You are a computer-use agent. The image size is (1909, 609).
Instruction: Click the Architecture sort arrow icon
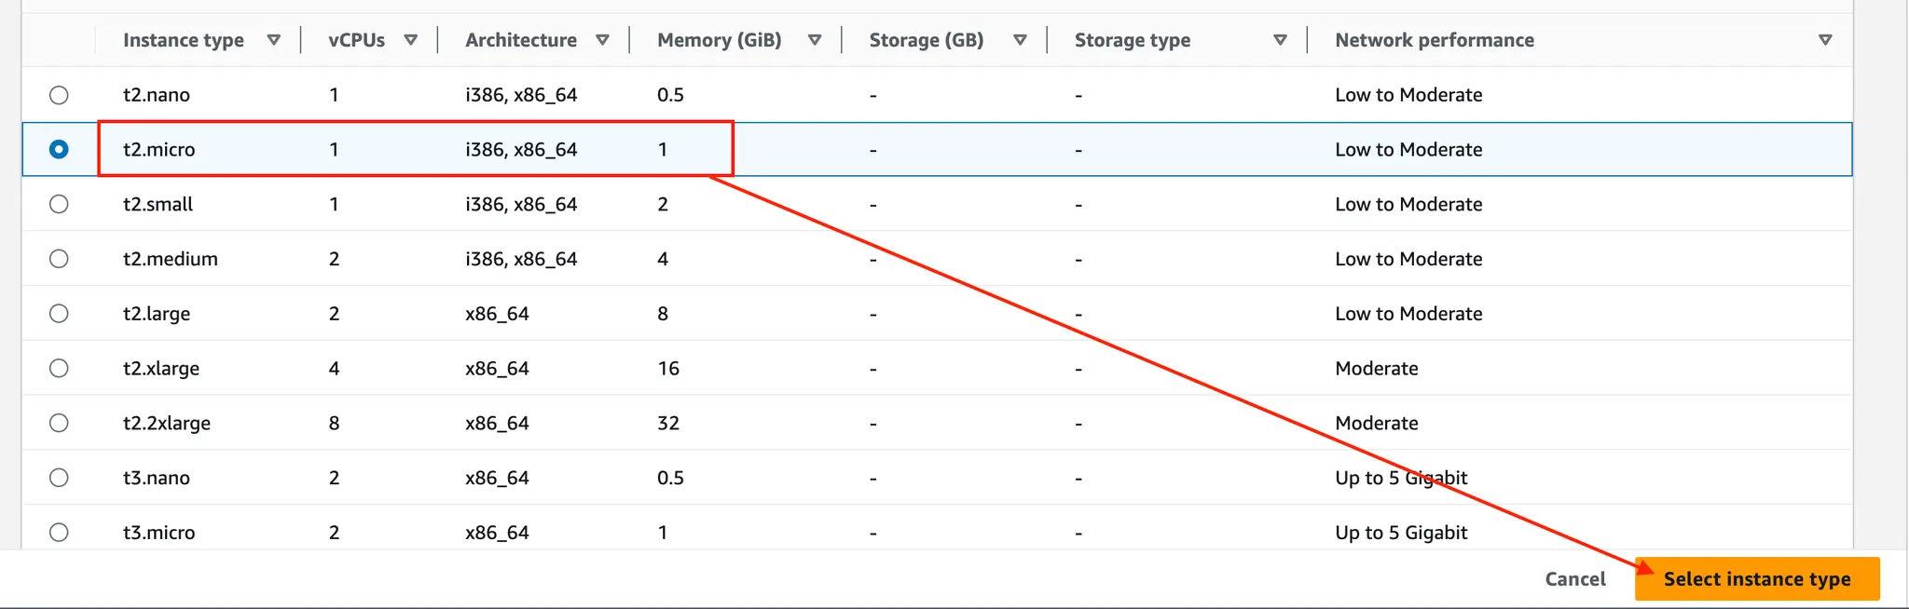pos(602,40)
